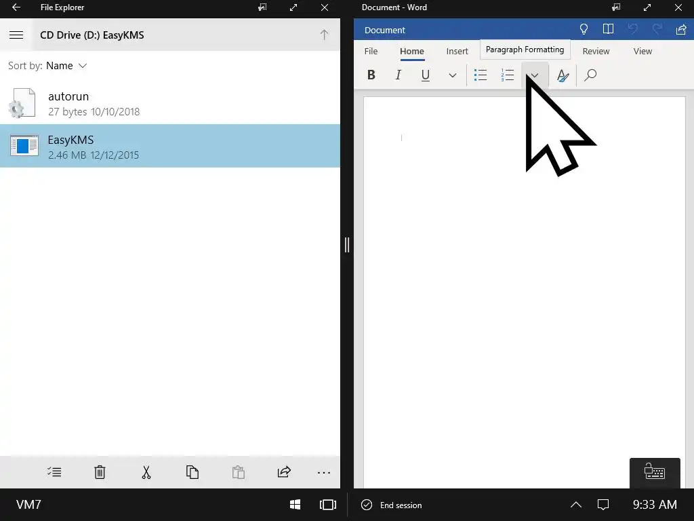
Task: Open the Windows Start button
Action: [x=295, y=505]
